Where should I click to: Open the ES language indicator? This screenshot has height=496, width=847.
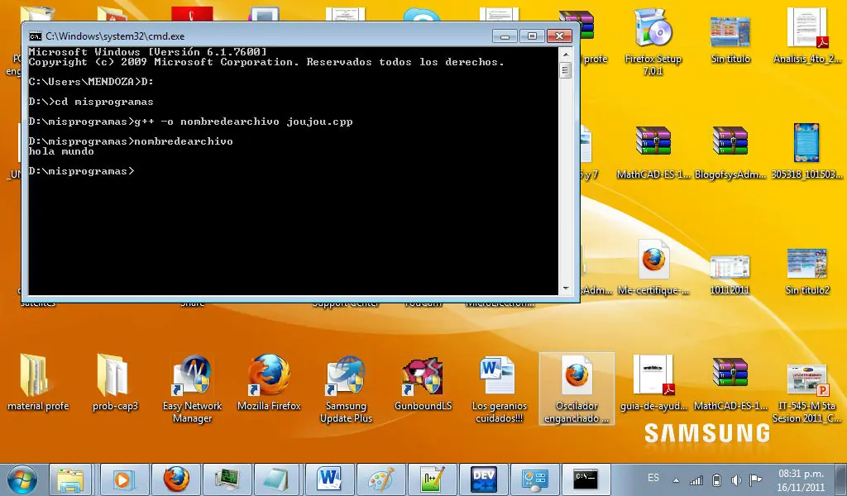653,478
